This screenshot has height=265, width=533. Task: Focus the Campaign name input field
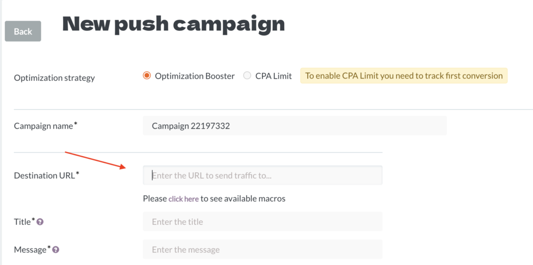(x=295, y=126)
